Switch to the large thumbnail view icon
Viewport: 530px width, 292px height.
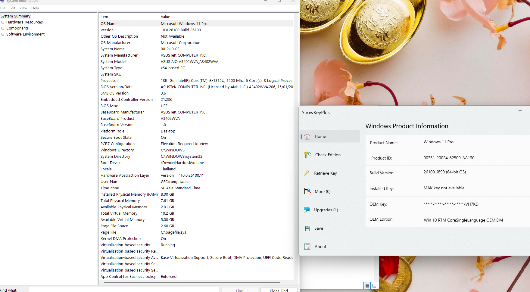click(374, 286)
